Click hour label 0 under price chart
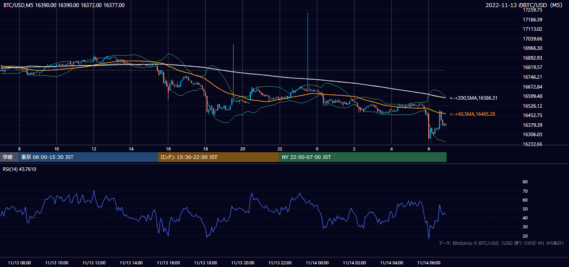569x267 pixels. tap(317, 149)
